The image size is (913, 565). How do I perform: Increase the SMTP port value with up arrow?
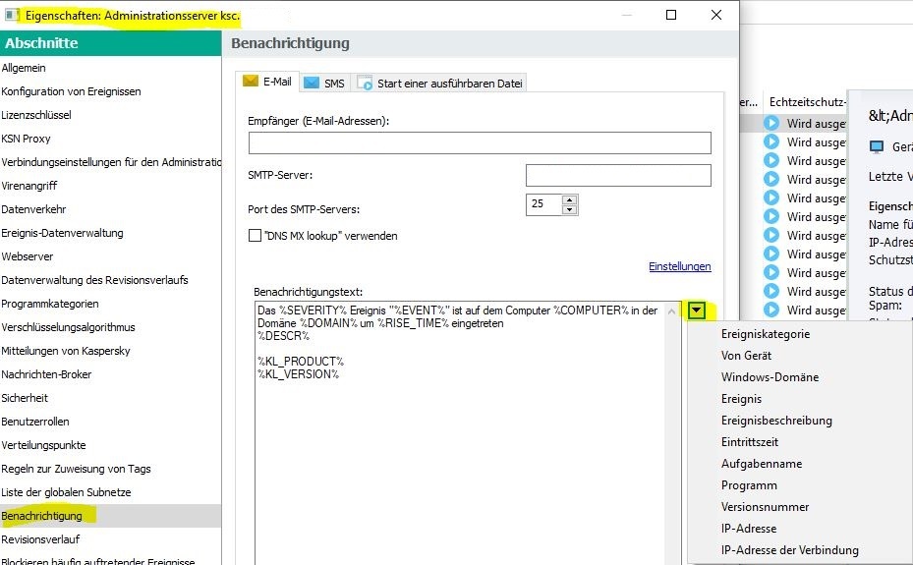pos(568,199)
